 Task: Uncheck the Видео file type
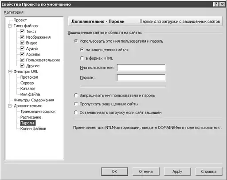22,43
